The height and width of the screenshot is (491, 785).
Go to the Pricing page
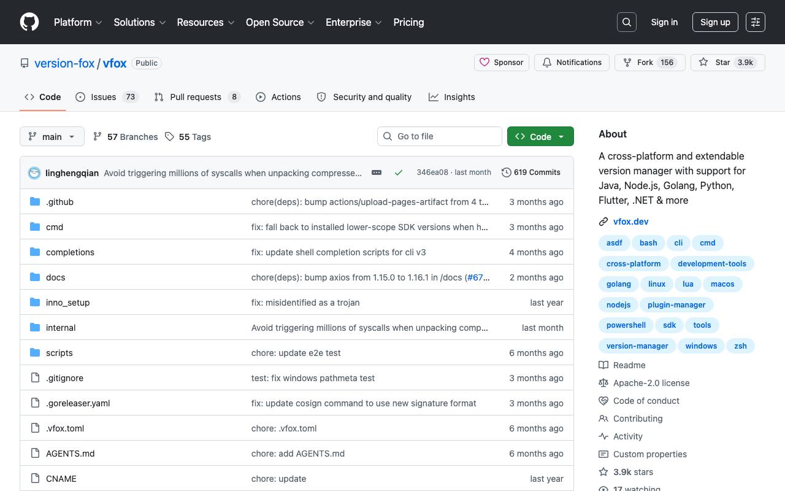tap(408, 22)
